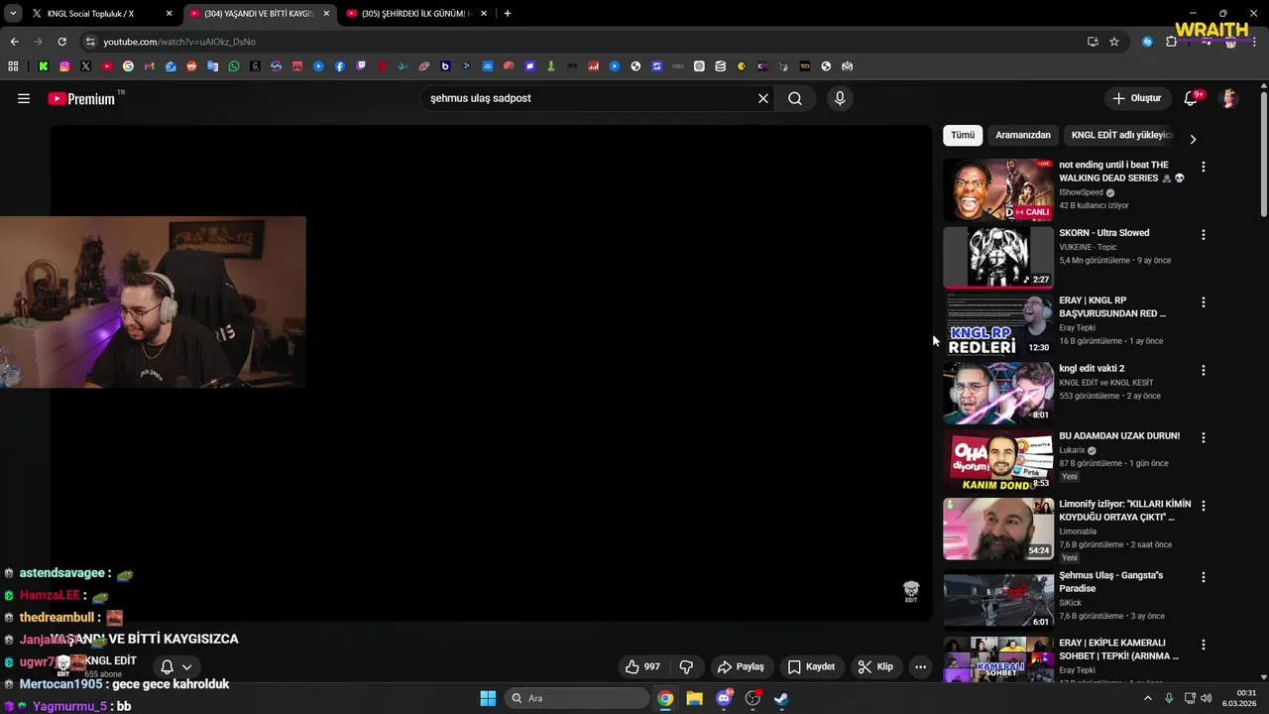This screenshot has height=714, width=1269.
Task: Switch to ŞEHİRDEKİ İLK GÜNÜMİ tab
Action: [415, 14]
